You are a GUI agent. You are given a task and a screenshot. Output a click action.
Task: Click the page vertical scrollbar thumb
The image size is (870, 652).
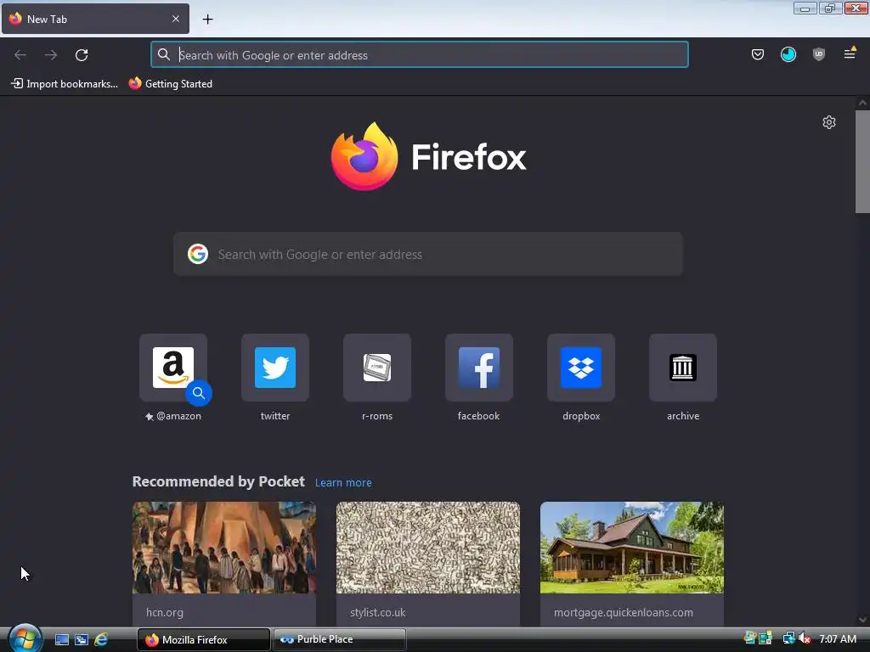862,161
